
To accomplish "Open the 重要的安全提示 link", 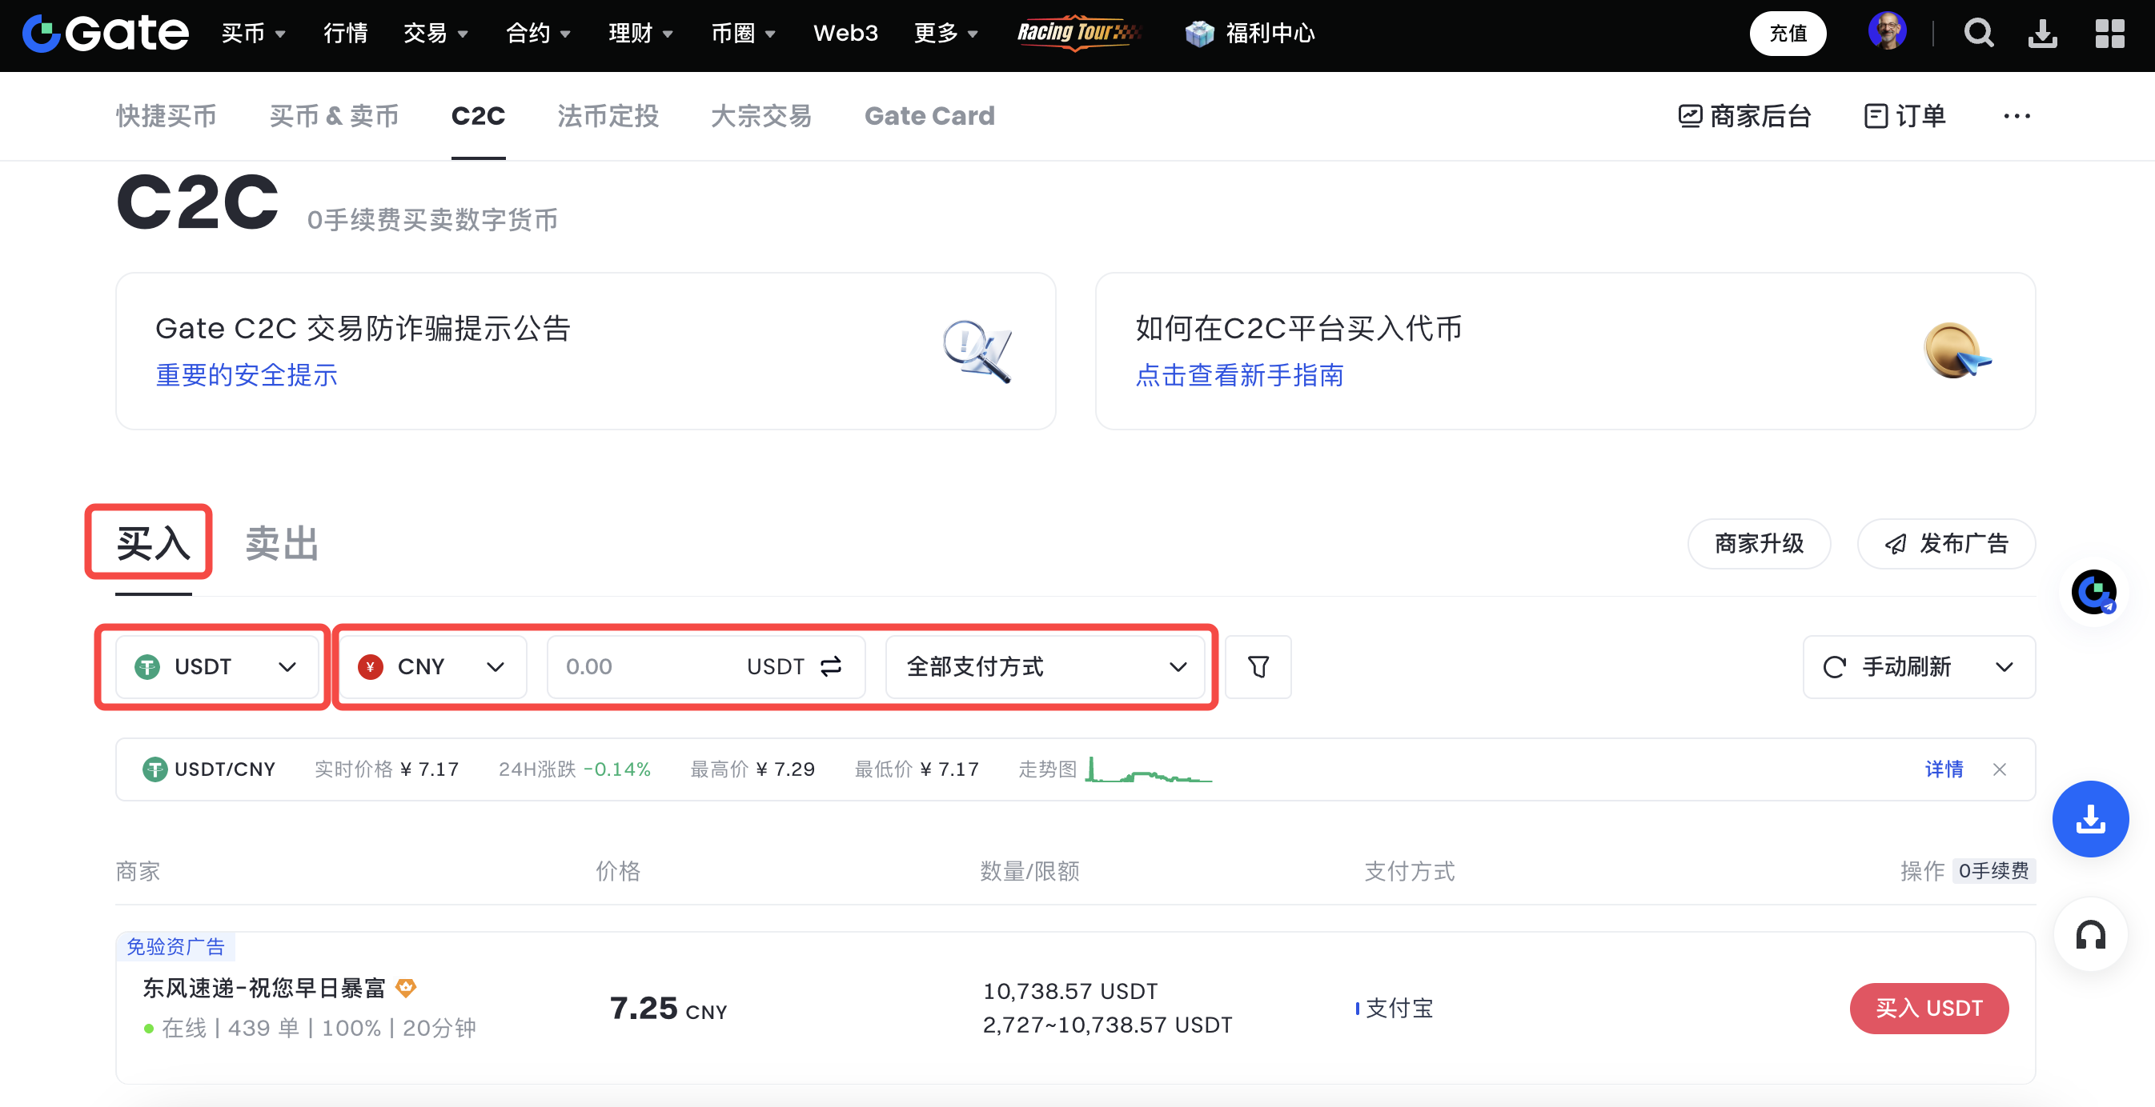I will [x=247, y=374].
